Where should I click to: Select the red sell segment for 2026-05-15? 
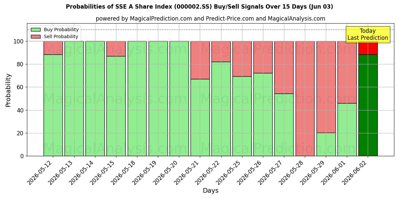pyautogui.click(x=116, y=49)
